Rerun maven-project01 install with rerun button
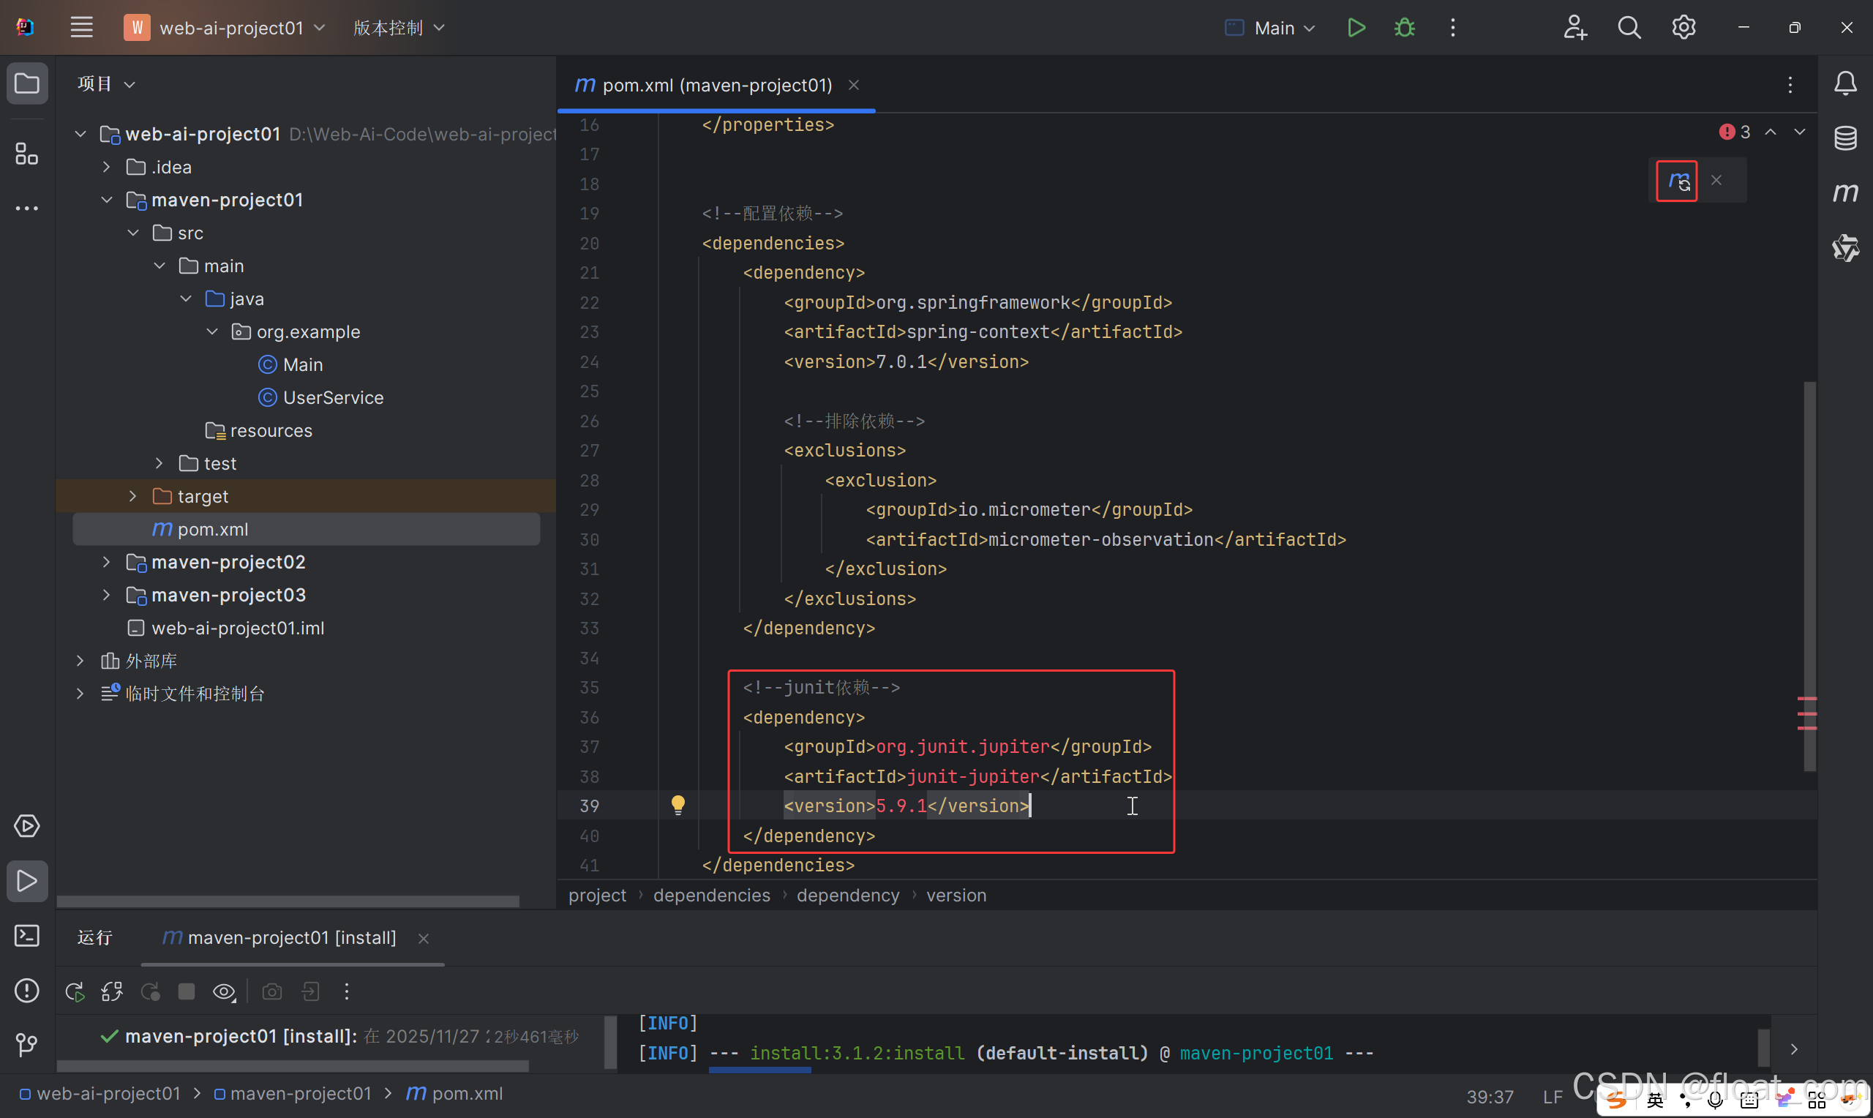The height and width of the screenshot is (1118, 1873). 75,991
